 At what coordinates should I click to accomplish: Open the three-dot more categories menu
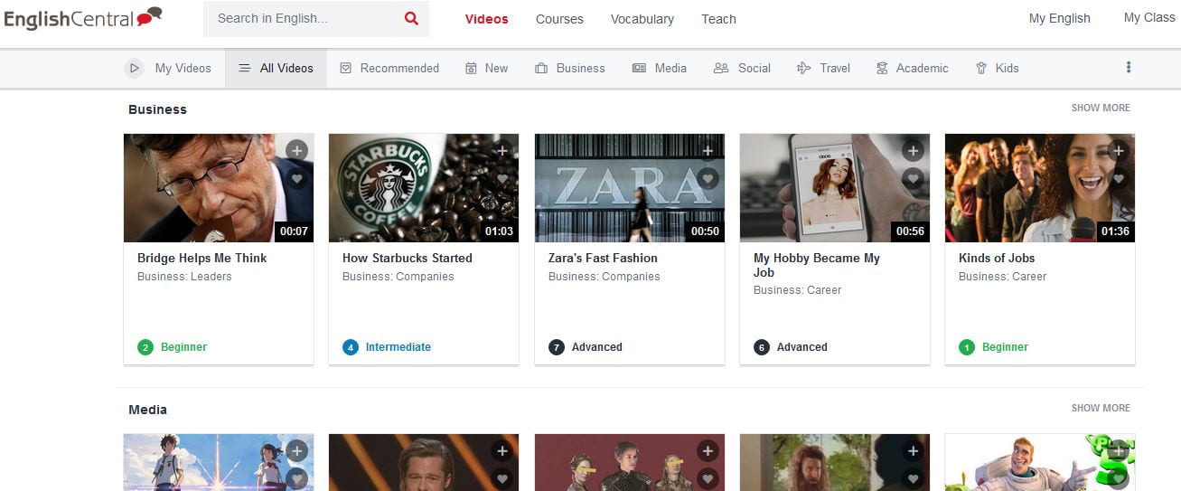click(1128, 67)
